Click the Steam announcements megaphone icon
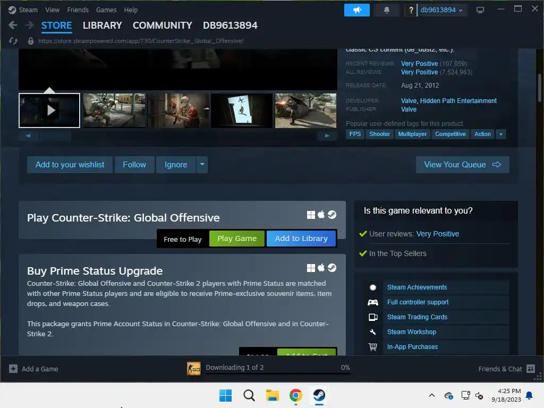Image resolution: width=544 pixels, height=408 pixels. pyautogui.click(x=356, y=10)
